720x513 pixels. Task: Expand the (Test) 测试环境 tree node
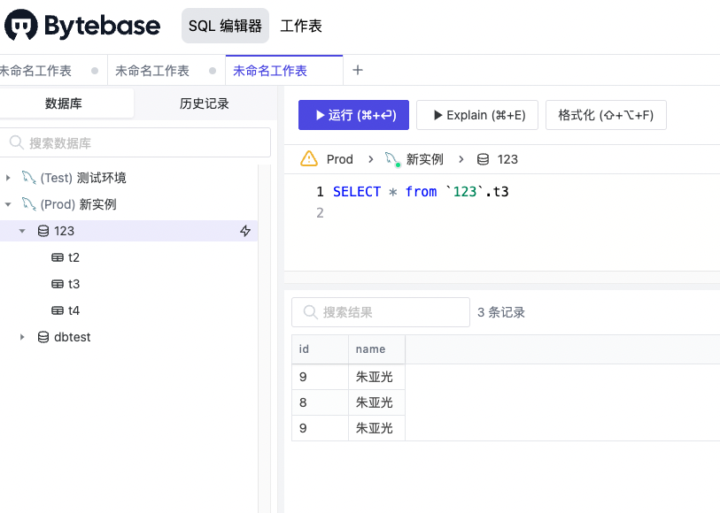pos(9,178)
